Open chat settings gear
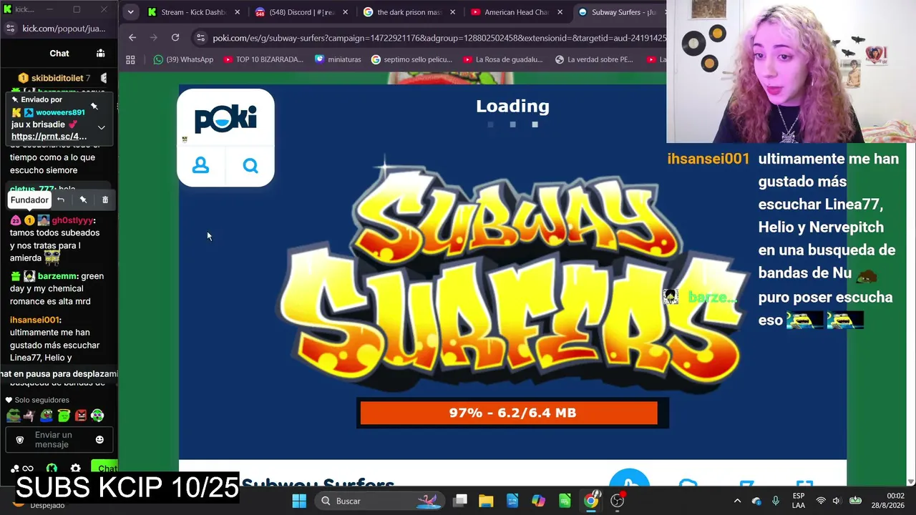 tap(75, 469)
